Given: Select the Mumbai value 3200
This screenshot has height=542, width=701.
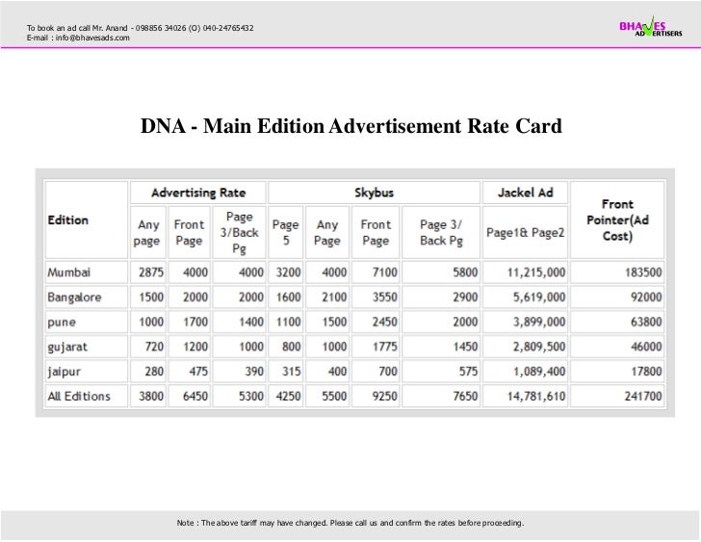Looking at the screenshot, I should click(x=288, y=272).
